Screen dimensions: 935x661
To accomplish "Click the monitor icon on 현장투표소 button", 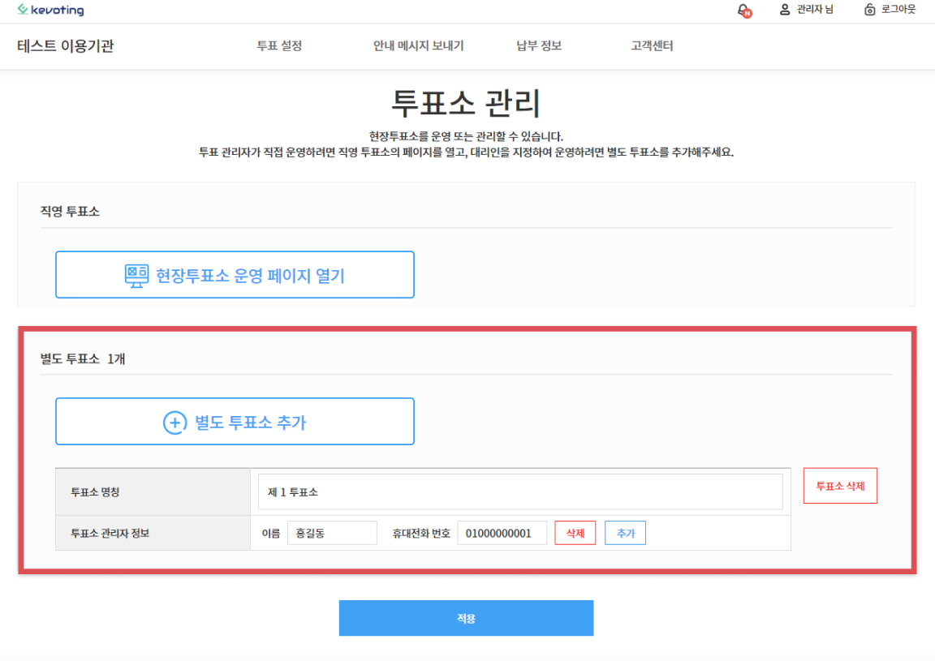I will tap(136, 275).
